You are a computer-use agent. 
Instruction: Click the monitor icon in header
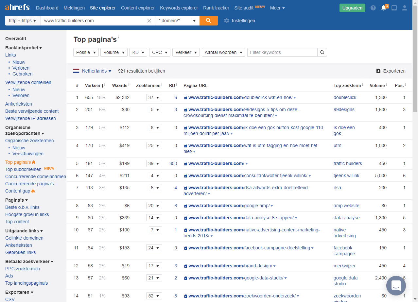pos(394,8)
